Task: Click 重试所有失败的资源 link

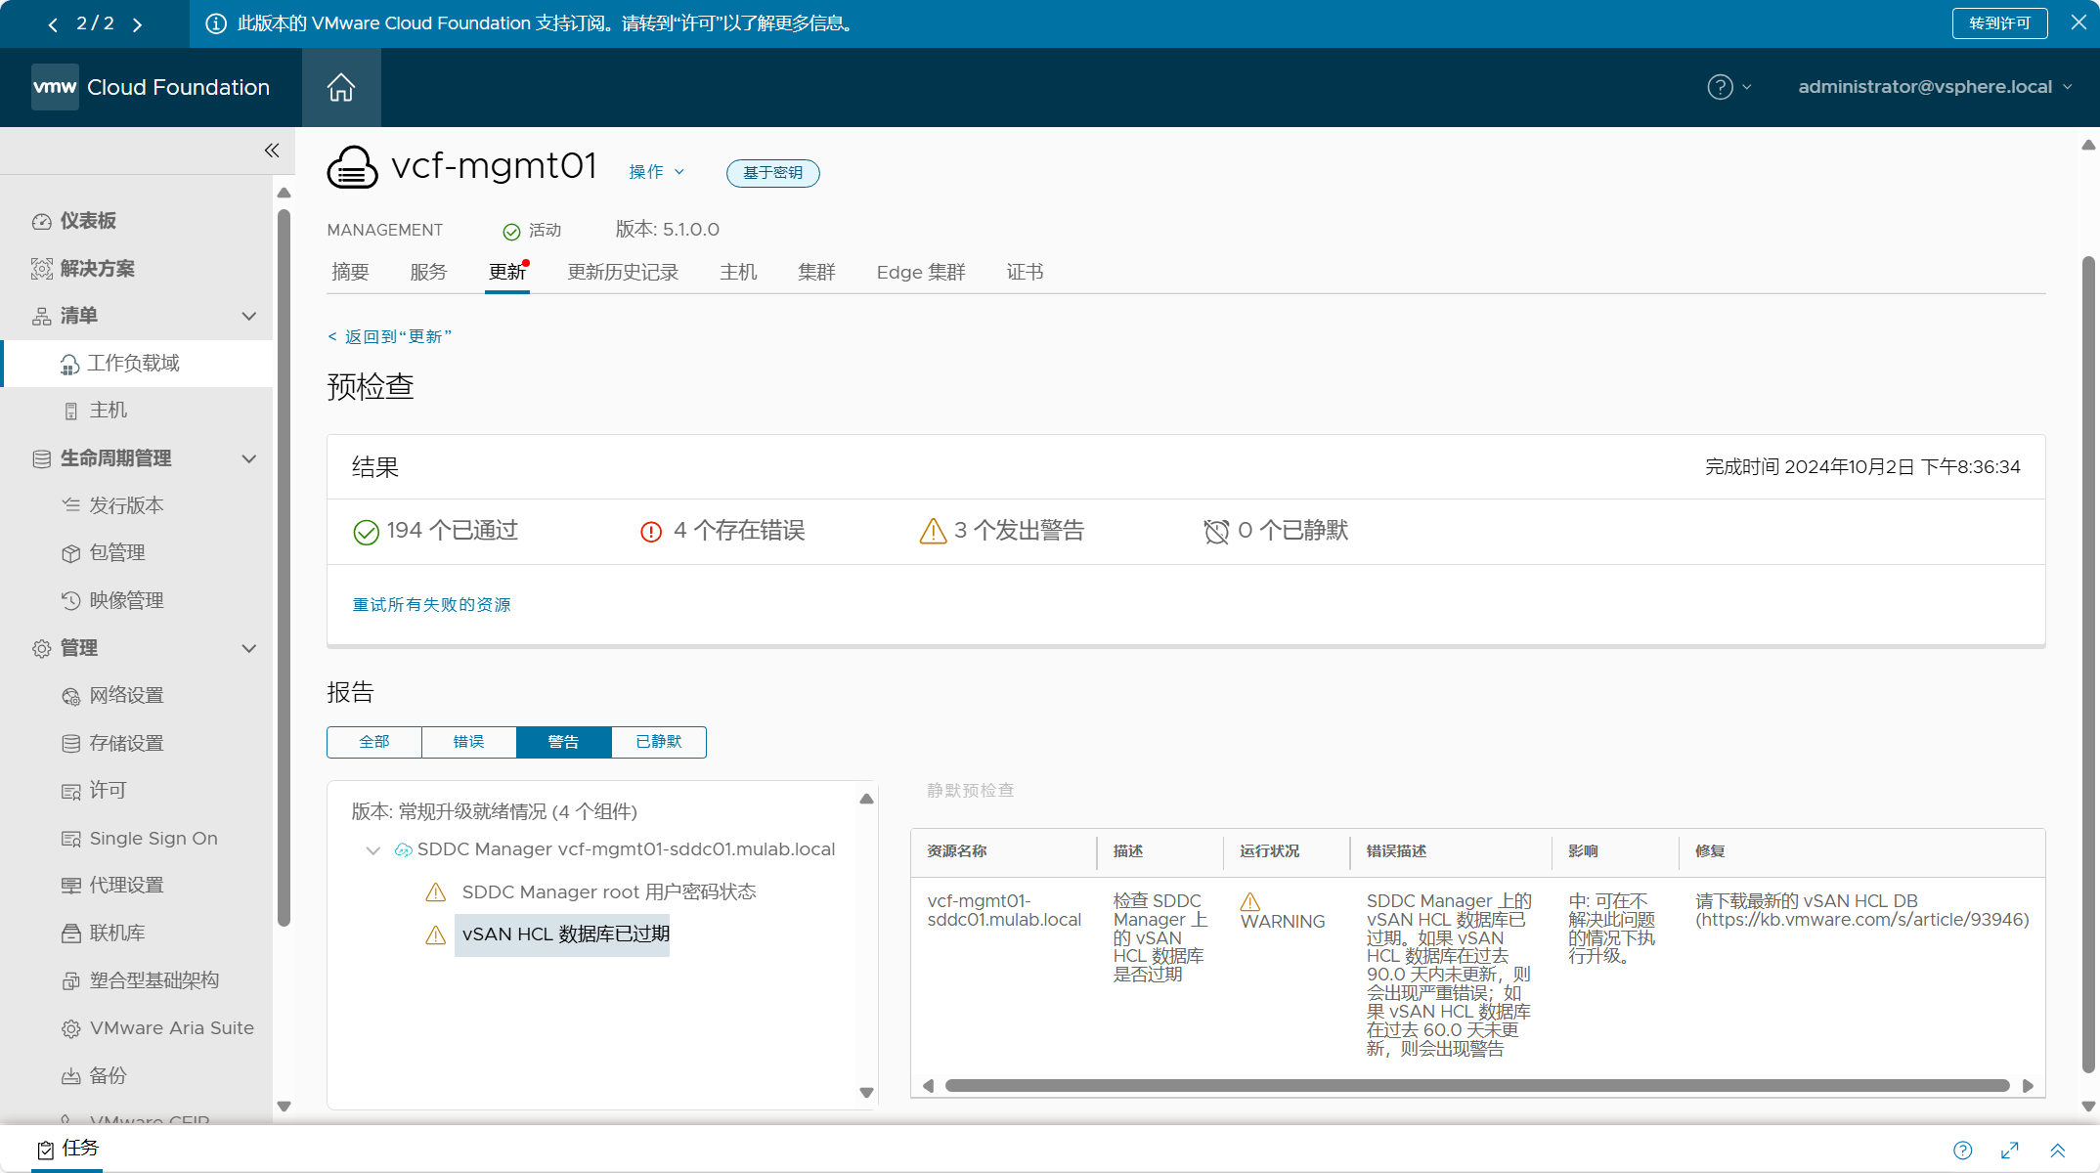Action: pyautogui.click(x=431, y=605)
